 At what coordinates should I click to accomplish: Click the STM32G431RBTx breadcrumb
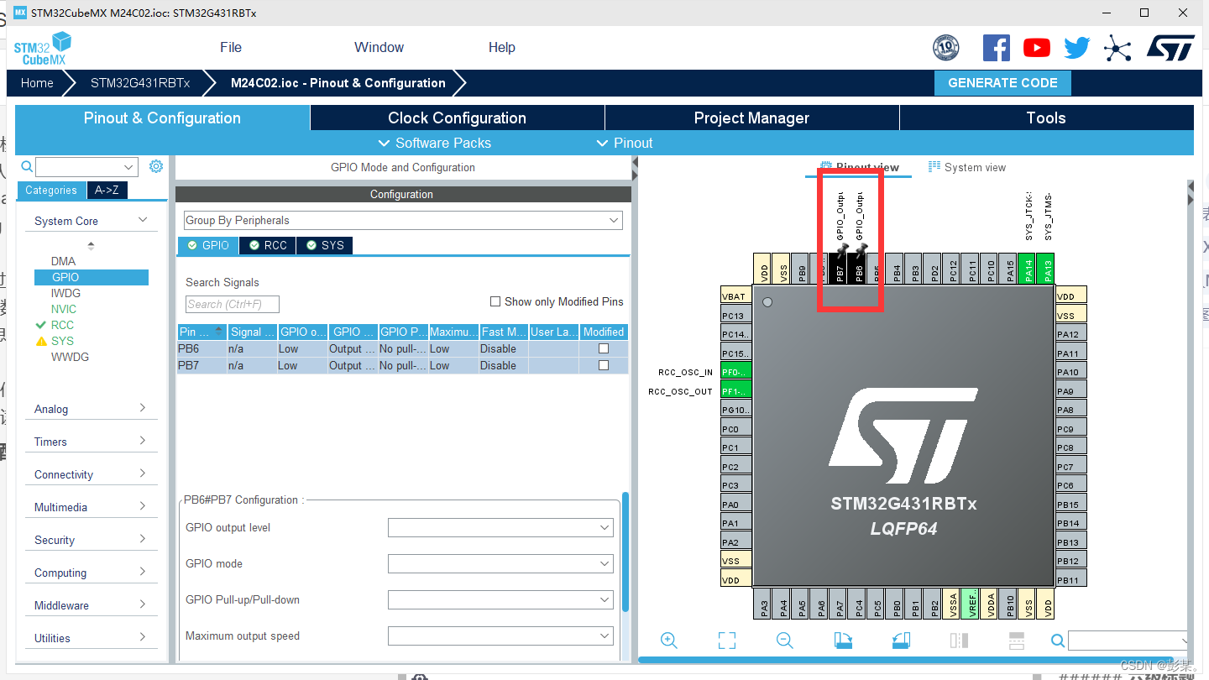(x=140, y=83)
